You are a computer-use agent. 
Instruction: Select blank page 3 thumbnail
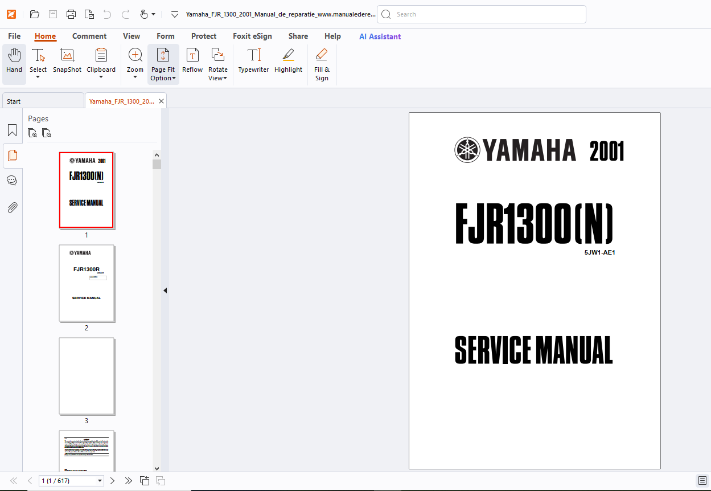coord(87,376)
